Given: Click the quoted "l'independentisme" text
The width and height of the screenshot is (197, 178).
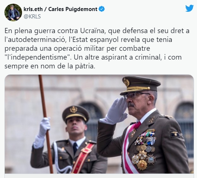Looking at the screenshot, I should pyautogui.click(x=38, y=57).
